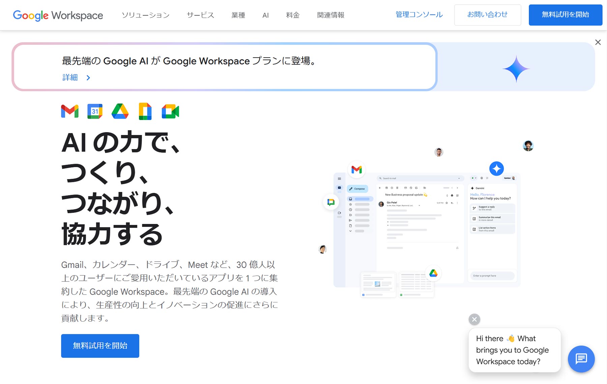
Task: Click the avatar above the mail search bar
Action: 439,152
